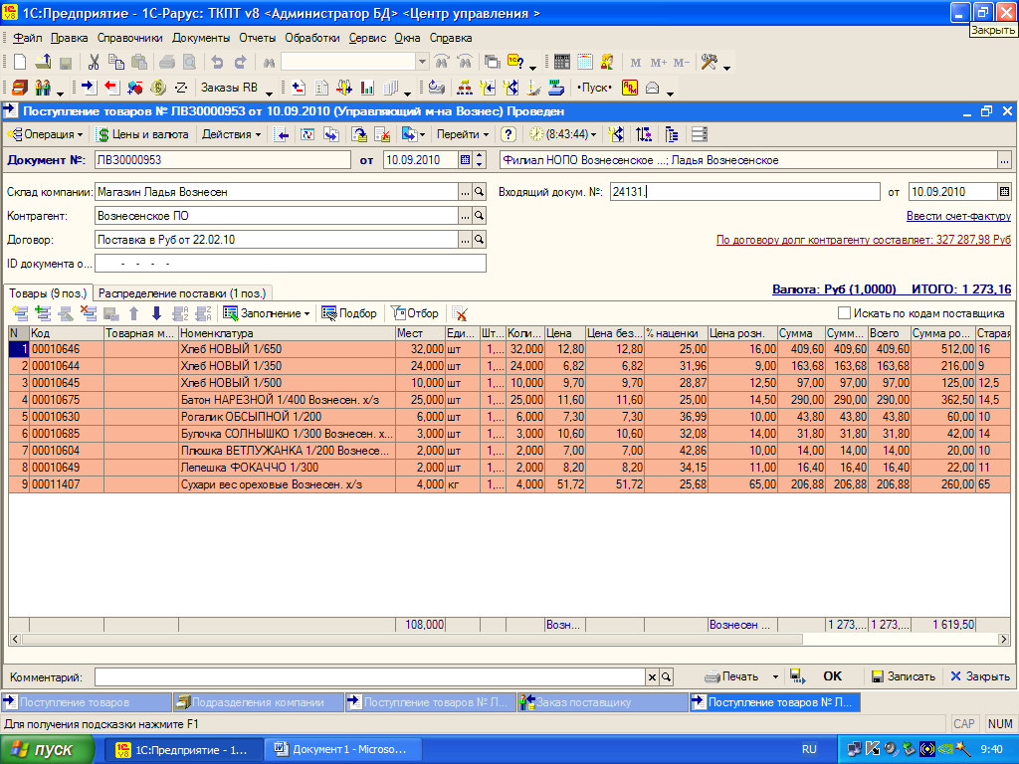Expand the Заказы RB toolbar dropdown arrow
Viewport: 1019px width, 764px height.
(269, 93)
